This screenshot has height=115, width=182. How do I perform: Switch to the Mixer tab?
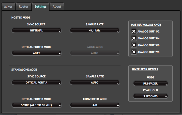8,7
